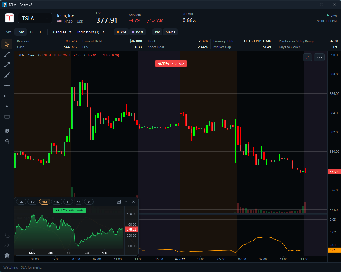The width and height of the screenshot is (341, 272).
Task: Select the 1Y range in mini chart
Action: coord(68,202)
